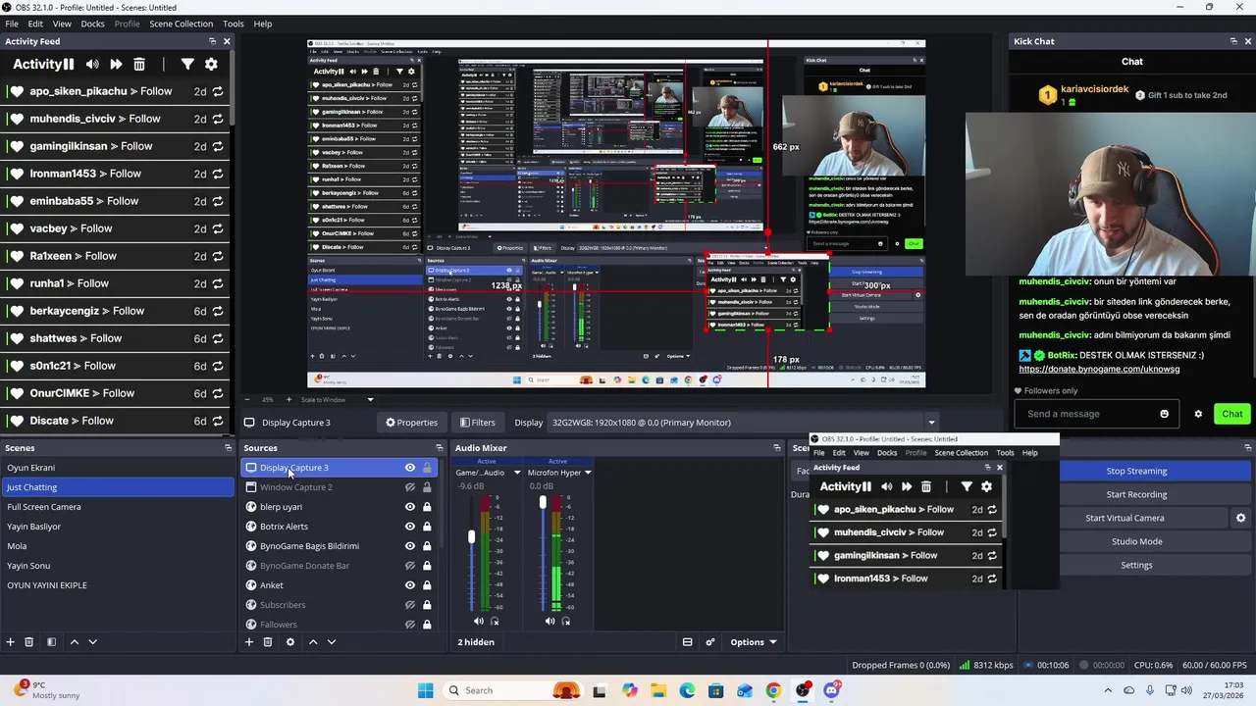The image size is (1256, 706).
Task: Hide the Display Capture 3 source
Action: [x=410, y=468]
